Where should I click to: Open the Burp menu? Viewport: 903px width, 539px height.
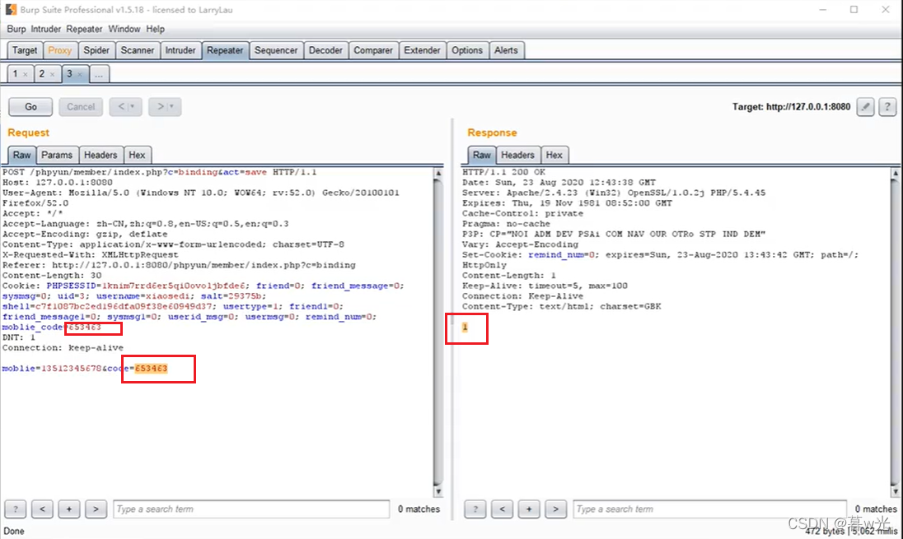pyautogui.click(x=16, y=29)
